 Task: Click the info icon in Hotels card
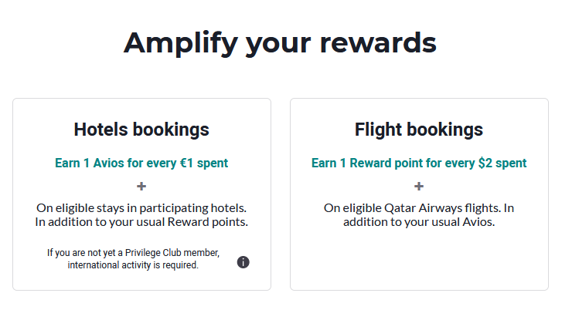(243, 262)
